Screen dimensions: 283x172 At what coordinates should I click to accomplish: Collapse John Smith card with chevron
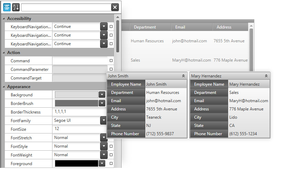[x=183, y=76]
